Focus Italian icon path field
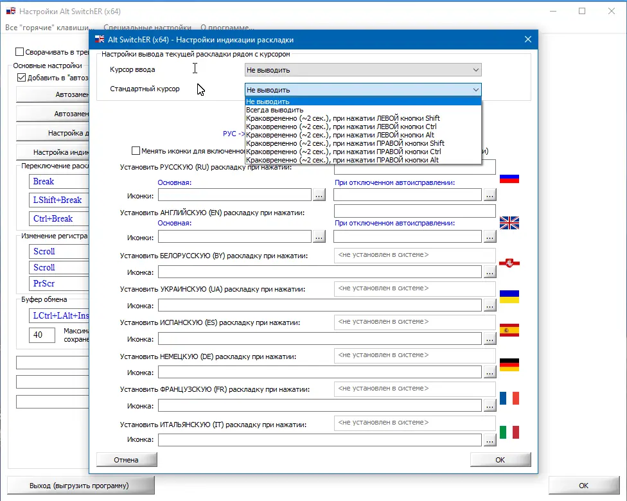627x501 pixels. (x=320, y=440)
